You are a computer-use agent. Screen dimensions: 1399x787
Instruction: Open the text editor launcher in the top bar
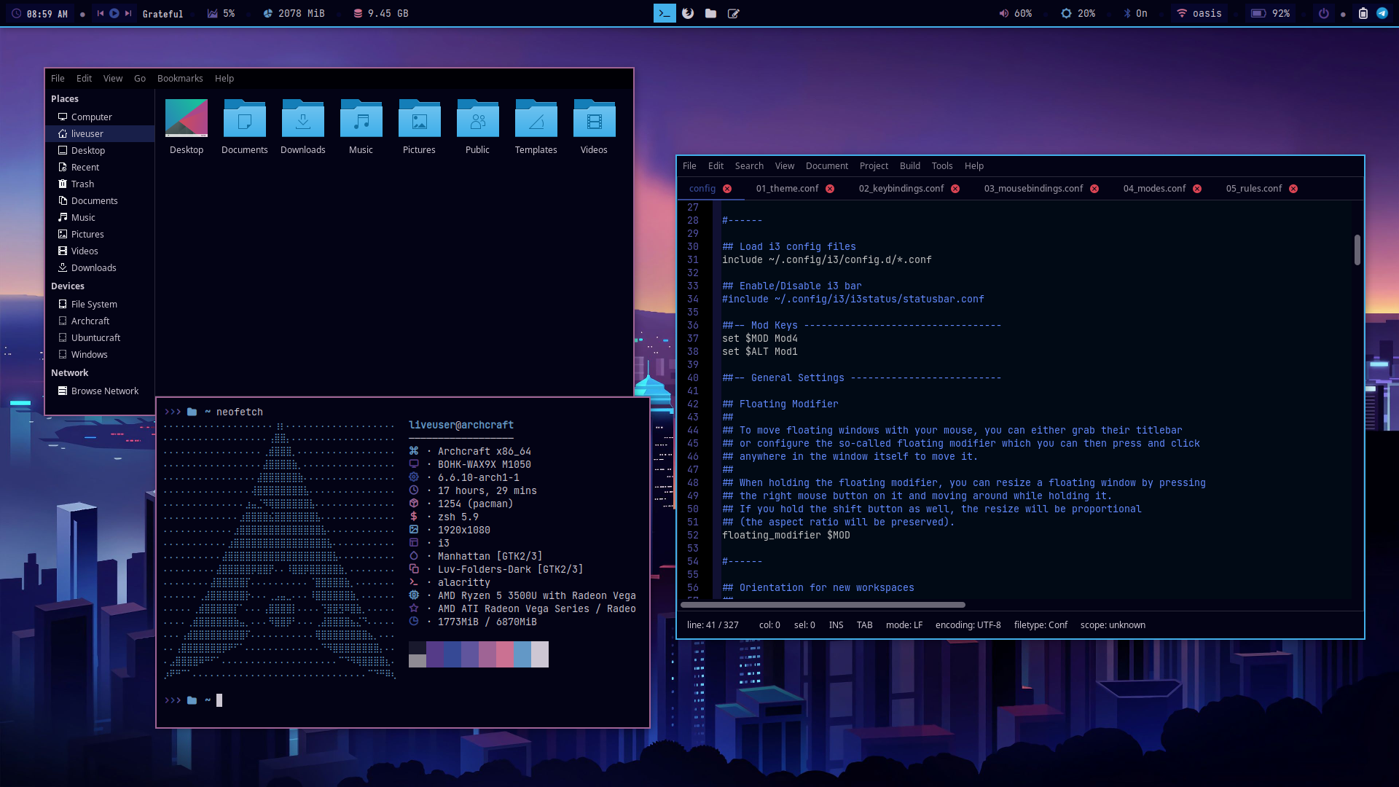coord(734,13)
